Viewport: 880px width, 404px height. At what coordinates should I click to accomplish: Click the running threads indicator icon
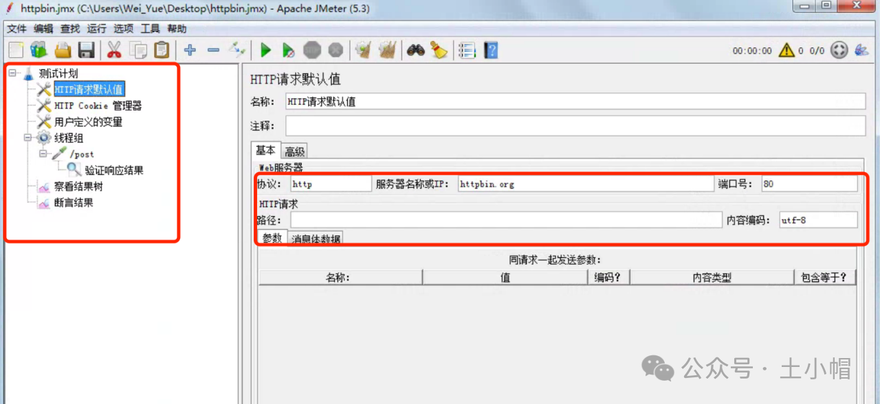[x=839, y=50]
